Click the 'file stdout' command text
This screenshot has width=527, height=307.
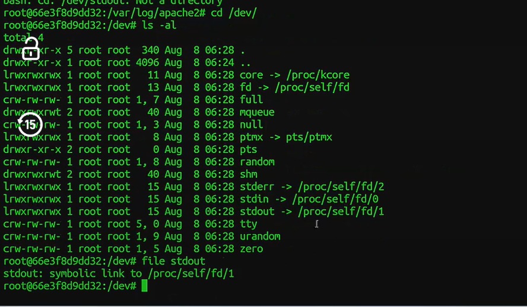click(173, 261)
